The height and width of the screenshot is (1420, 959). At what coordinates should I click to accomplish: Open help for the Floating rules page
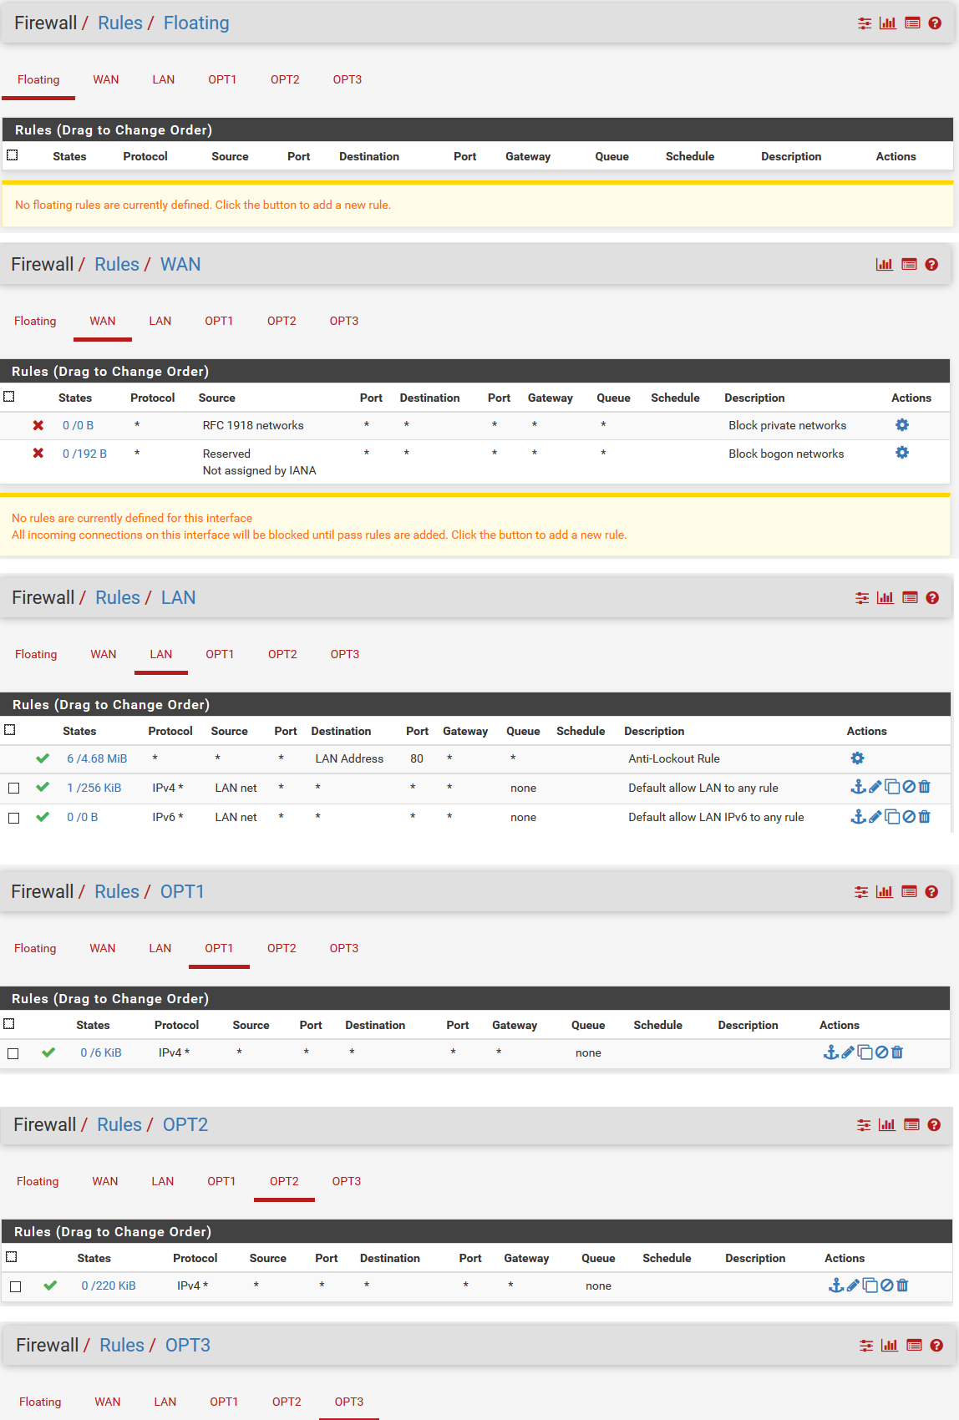[x=935, y=23]
